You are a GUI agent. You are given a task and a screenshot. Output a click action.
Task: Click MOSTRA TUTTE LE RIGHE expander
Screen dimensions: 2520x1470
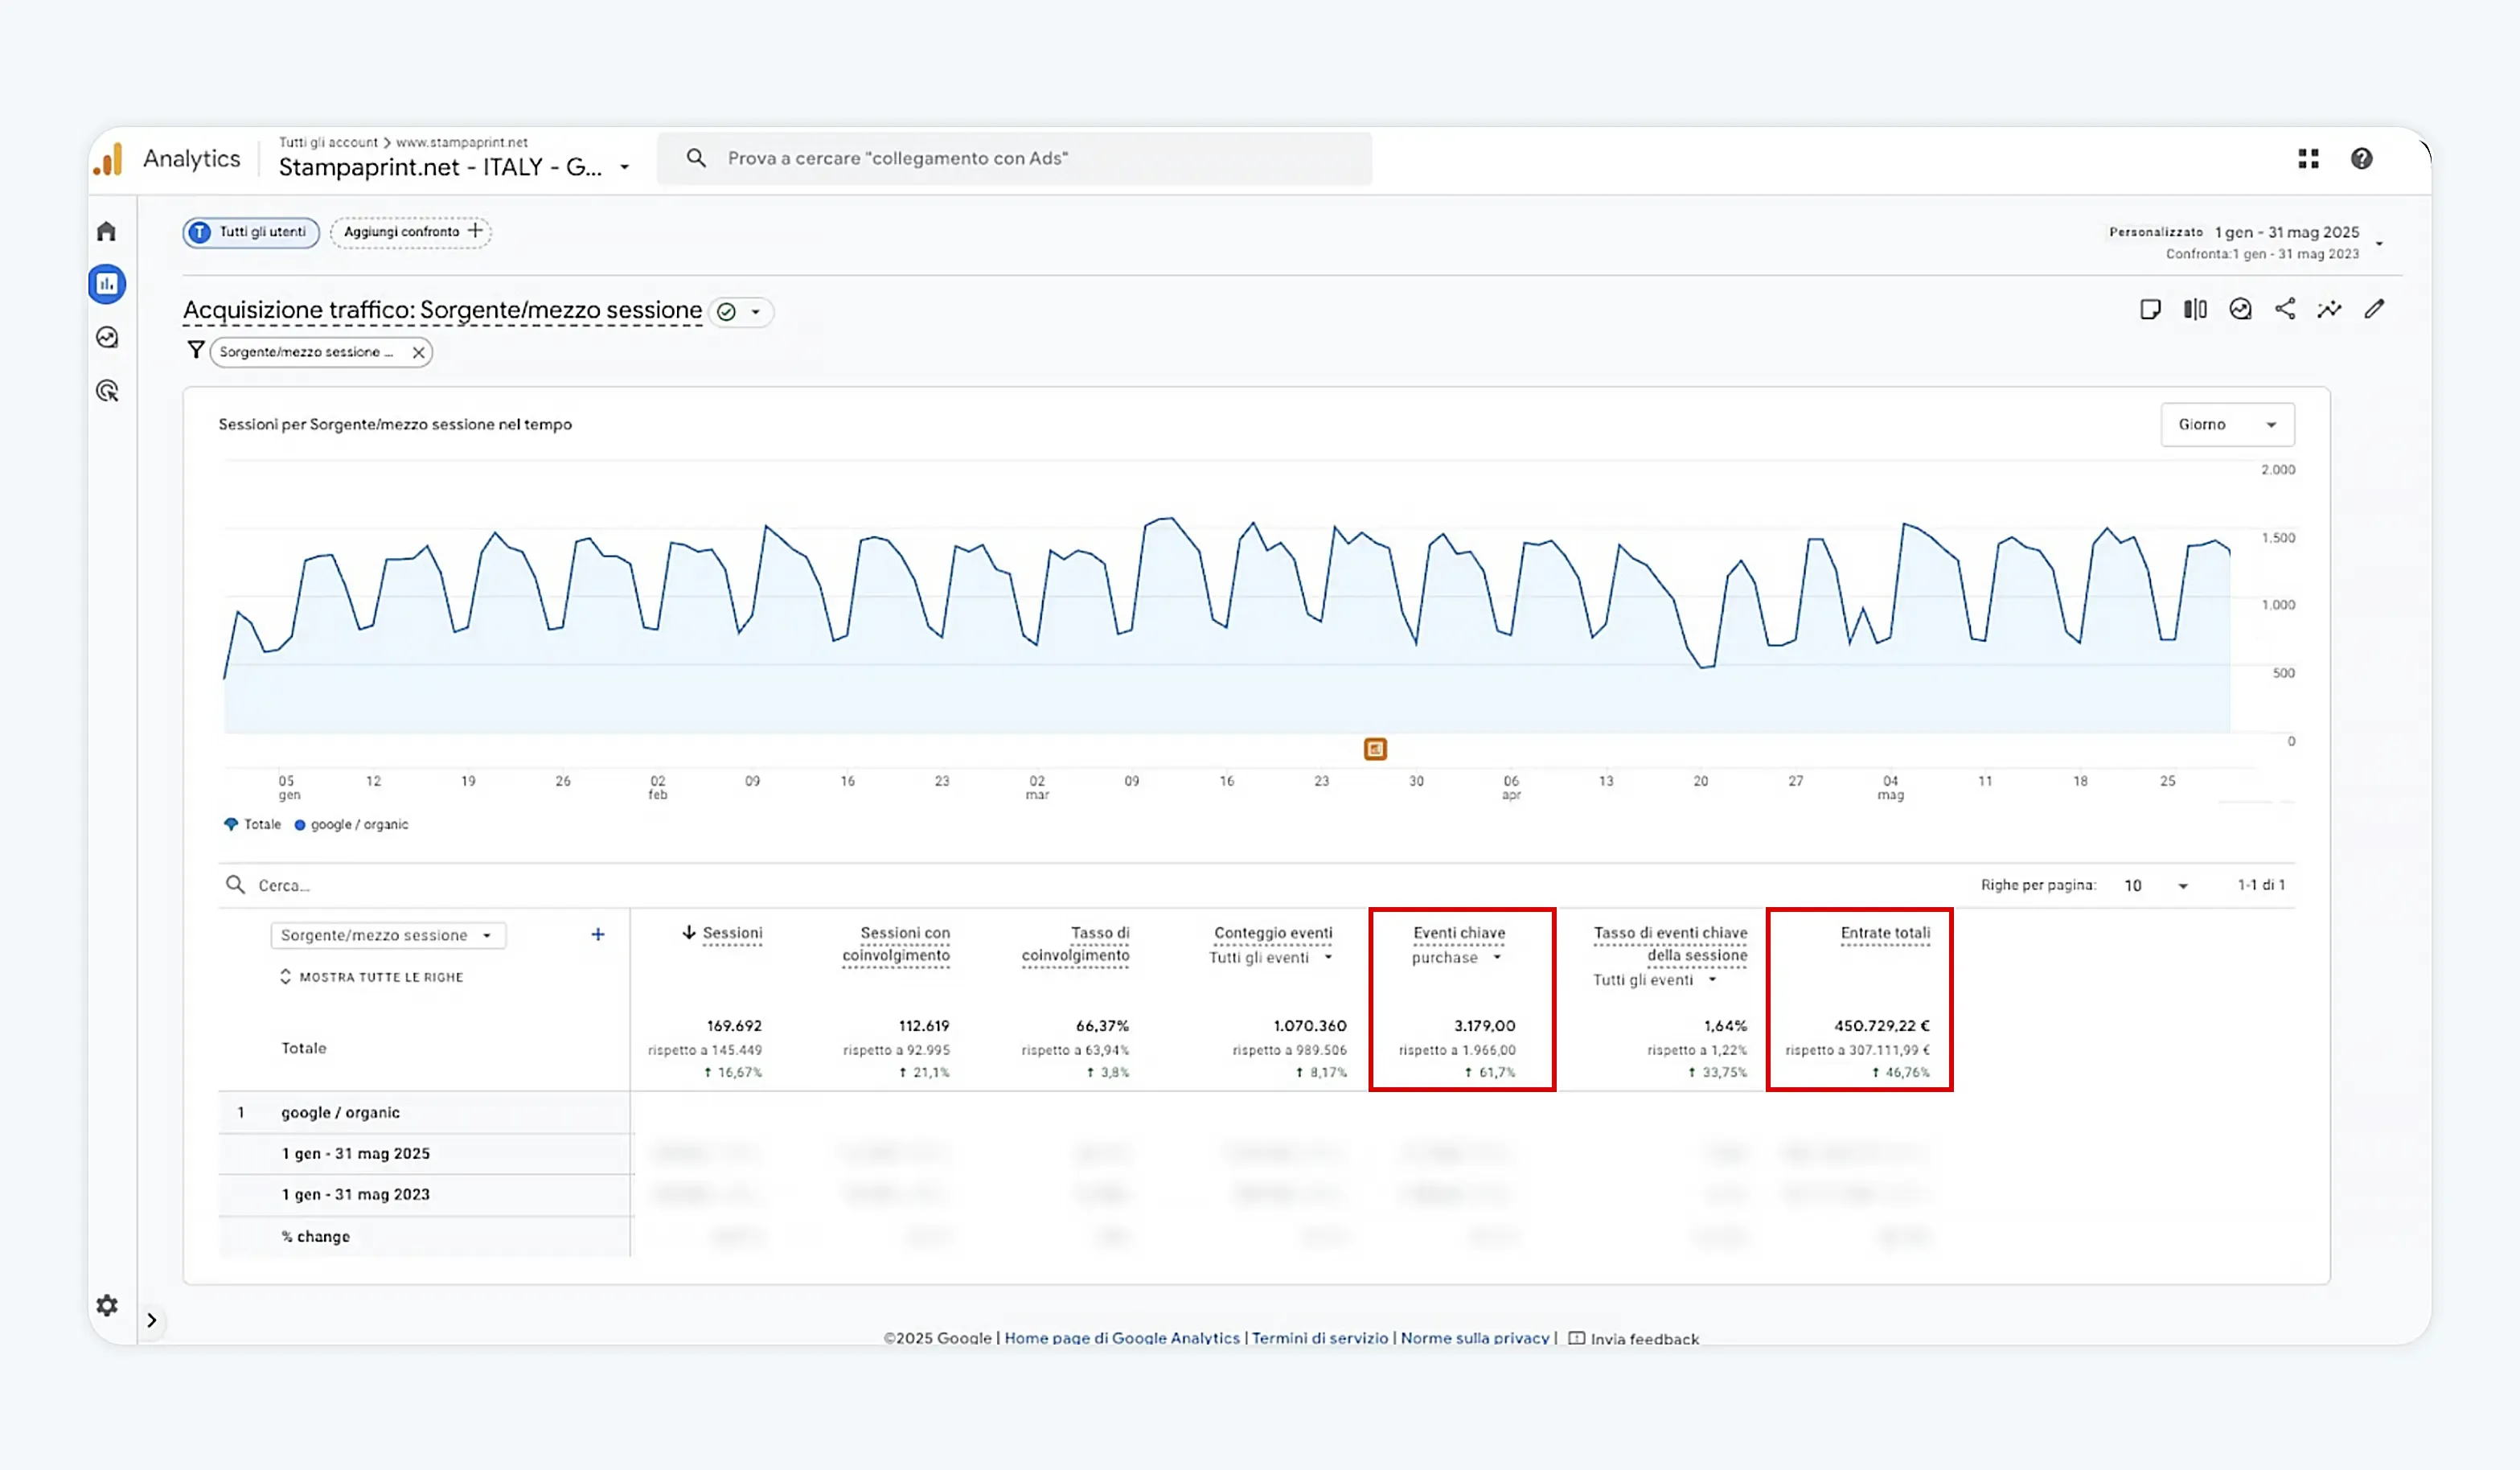(x=372, y=977)
